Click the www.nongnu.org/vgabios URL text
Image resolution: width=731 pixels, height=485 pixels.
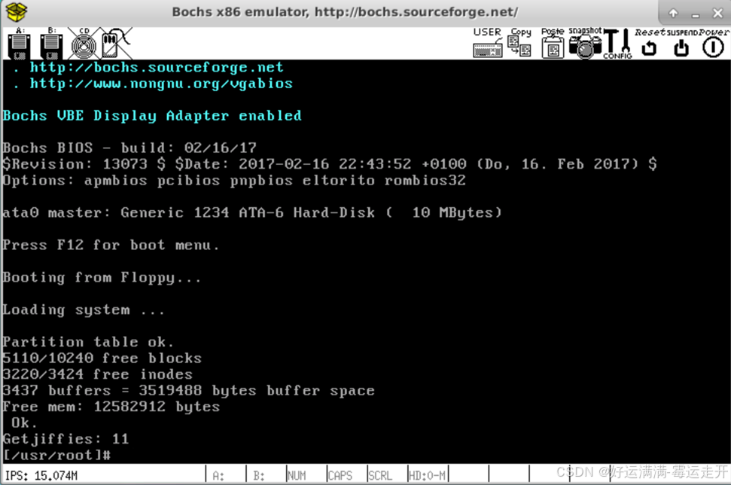[161, 84]
